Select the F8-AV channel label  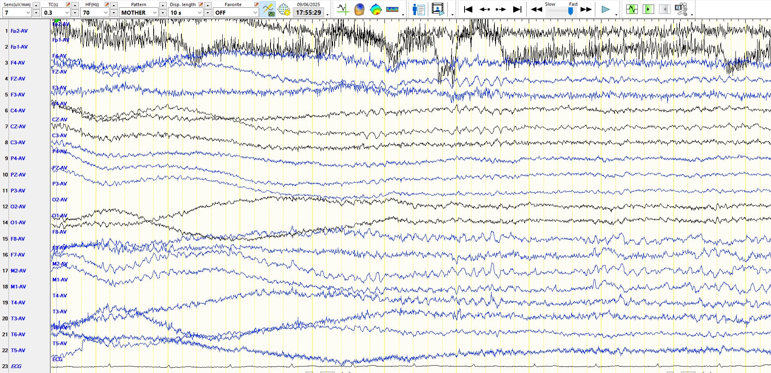(x=18, y=239)
